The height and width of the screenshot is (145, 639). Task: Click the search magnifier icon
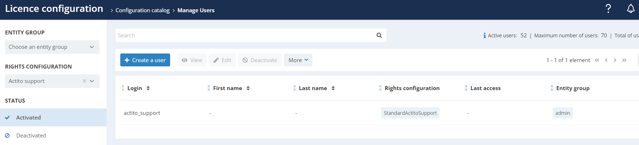[x=379, y=35]
